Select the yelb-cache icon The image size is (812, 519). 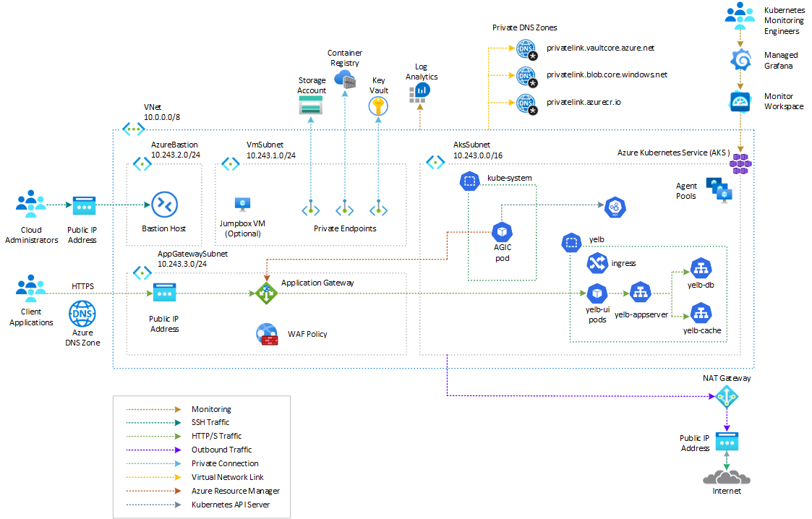coord(701,314)
